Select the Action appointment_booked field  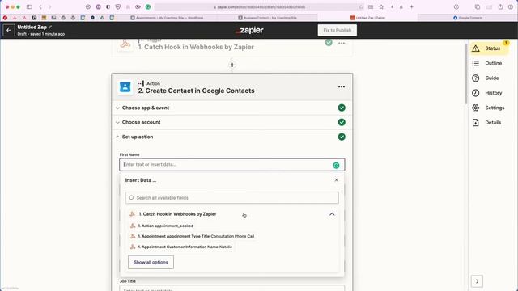coord(162,226)
